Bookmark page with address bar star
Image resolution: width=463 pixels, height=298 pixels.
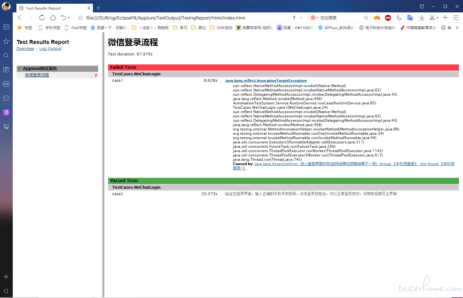point(80,18)
